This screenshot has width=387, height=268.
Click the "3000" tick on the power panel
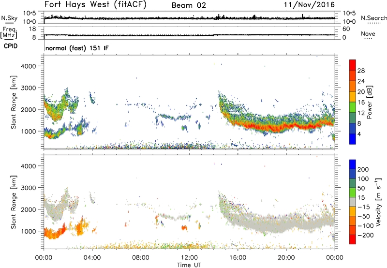[28, 88]
